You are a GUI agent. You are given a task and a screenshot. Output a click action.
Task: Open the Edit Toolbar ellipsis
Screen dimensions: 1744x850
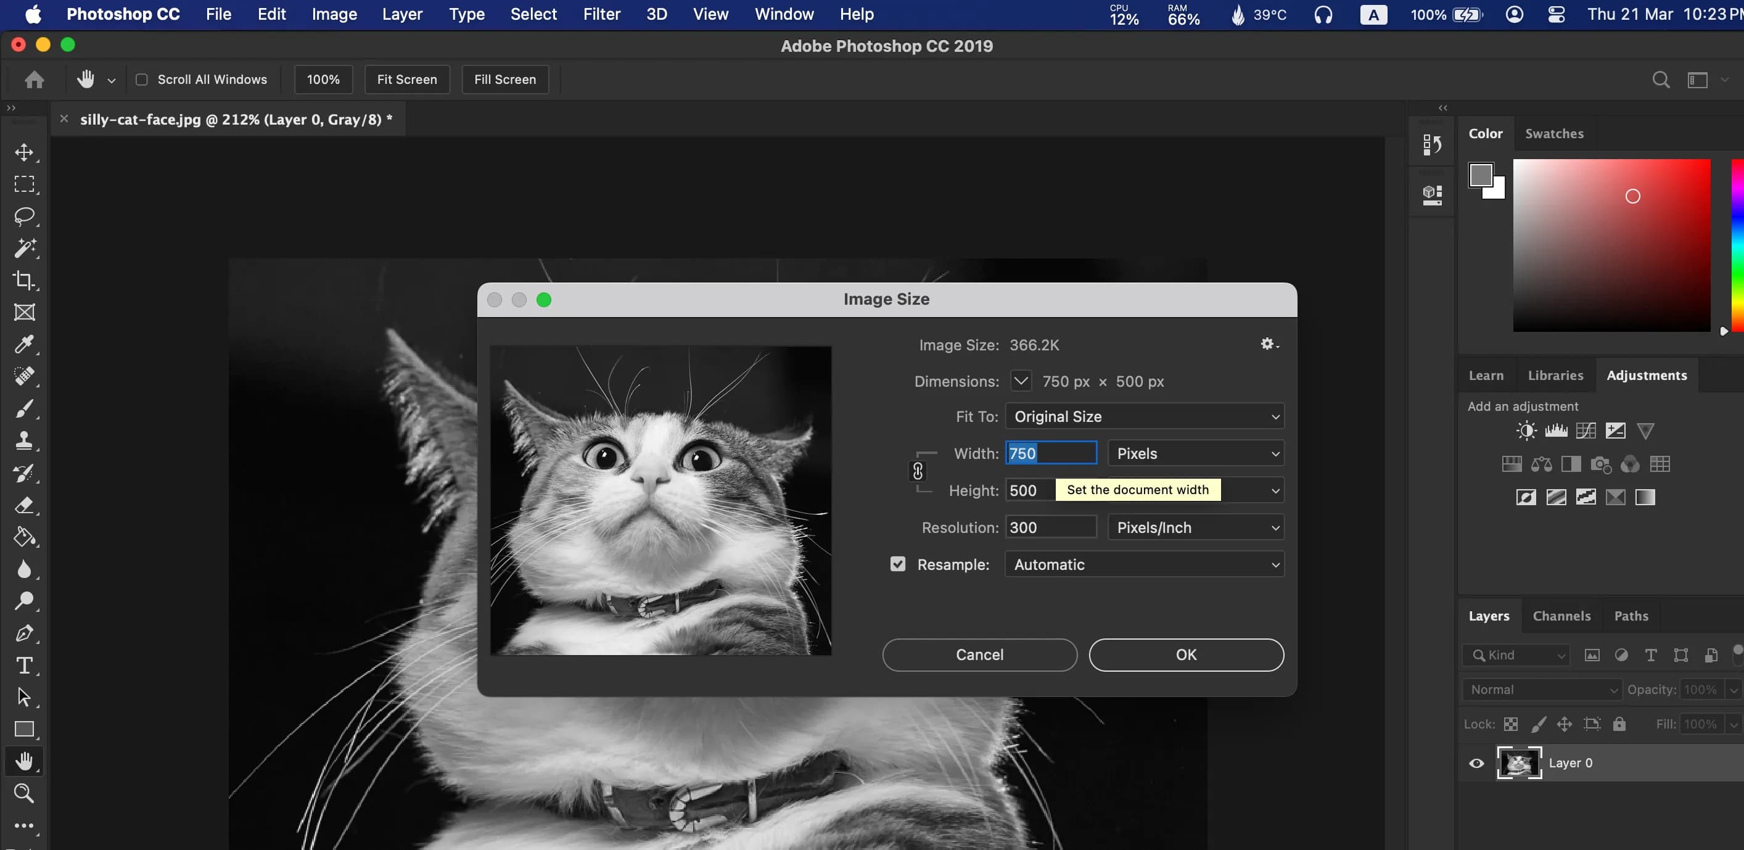(25, 825)
